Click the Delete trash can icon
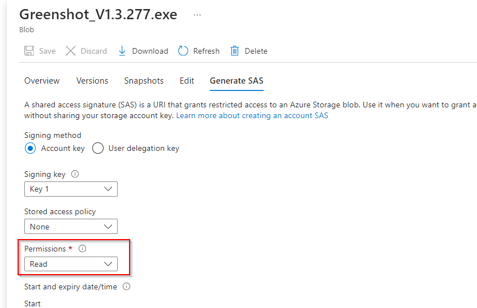 click(x=235, y=51)
